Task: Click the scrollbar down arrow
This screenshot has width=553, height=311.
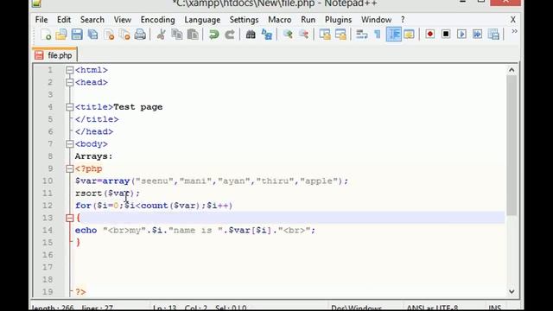Action: coord(512,292)
